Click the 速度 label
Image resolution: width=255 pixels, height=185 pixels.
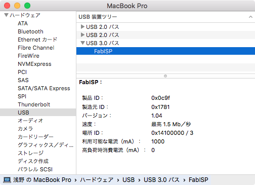point(89,124)
